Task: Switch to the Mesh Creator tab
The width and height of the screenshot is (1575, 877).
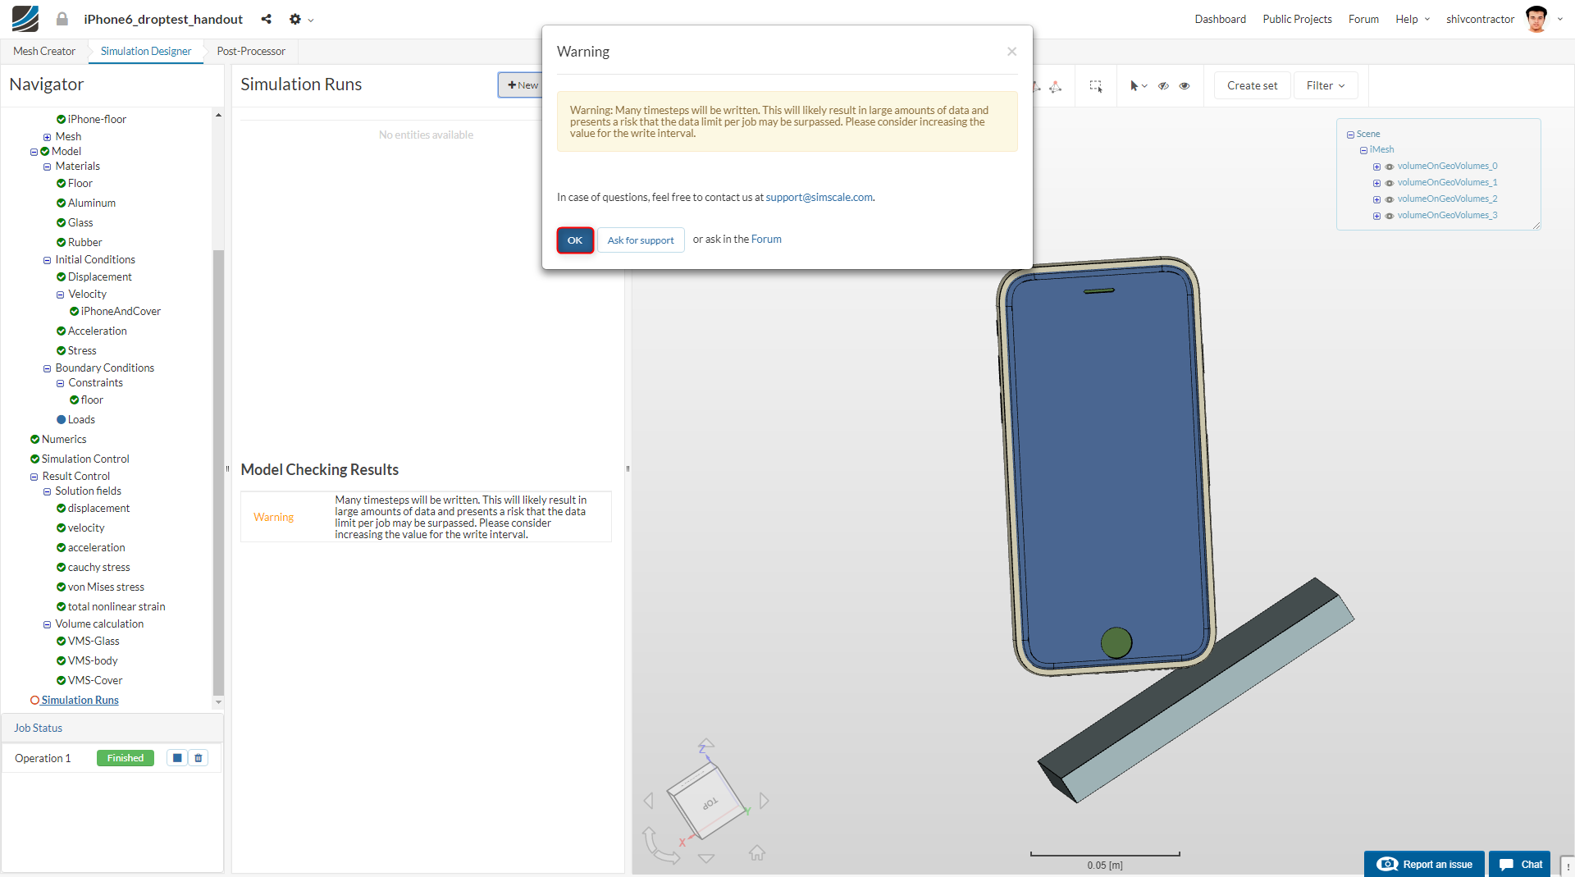Action: coord(44,51)
